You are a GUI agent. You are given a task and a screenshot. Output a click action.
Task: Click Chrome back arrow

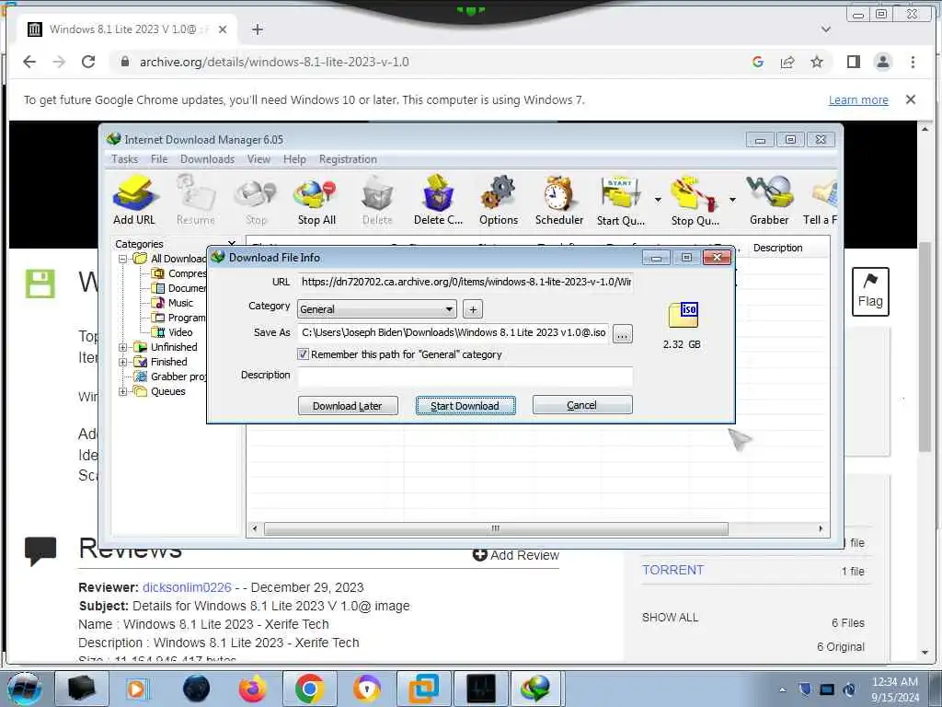(x=29, y=62)
